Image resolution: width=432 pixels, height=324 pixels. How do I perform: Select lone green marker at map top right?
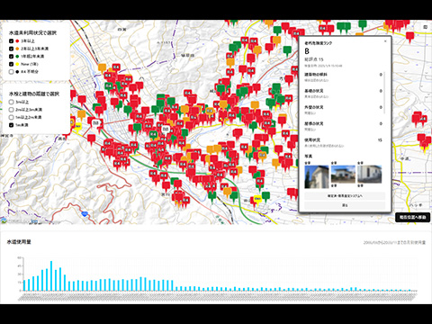(x=363, y=25)
